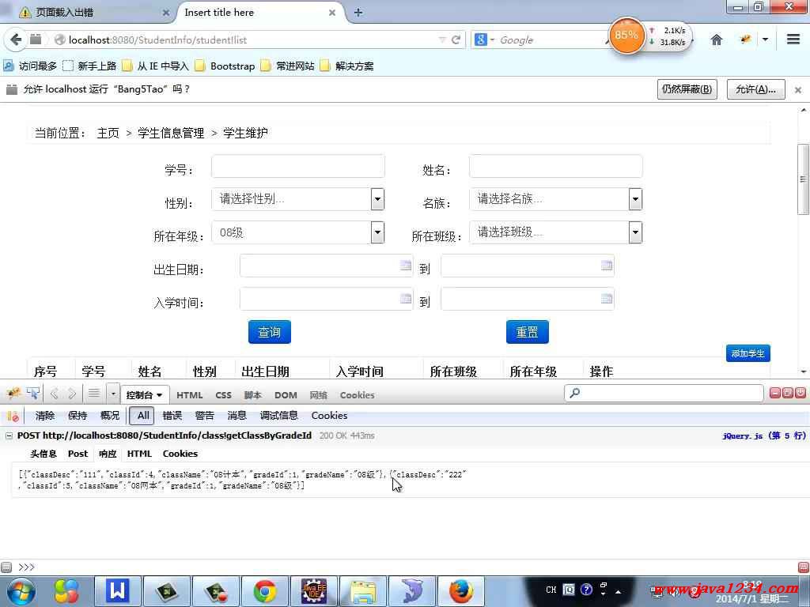The height and width of the screenshot is (607, 810).
Task: Click the Firebug bug logo icon
Action: [13, 394]
